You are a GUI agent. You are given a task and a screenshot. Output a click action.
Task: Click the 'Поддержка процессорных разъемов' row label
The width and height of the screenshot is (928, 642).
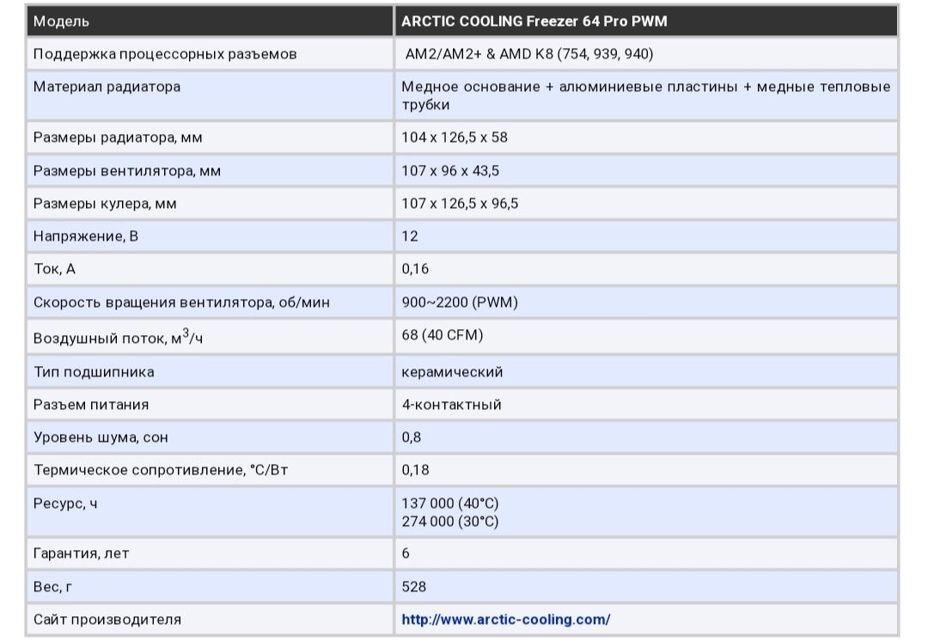165,54
